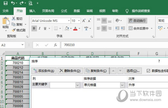Viewport: 168px width, 108px height.
Task: Select the 格式刷 format painter
Action: point(19,30)
